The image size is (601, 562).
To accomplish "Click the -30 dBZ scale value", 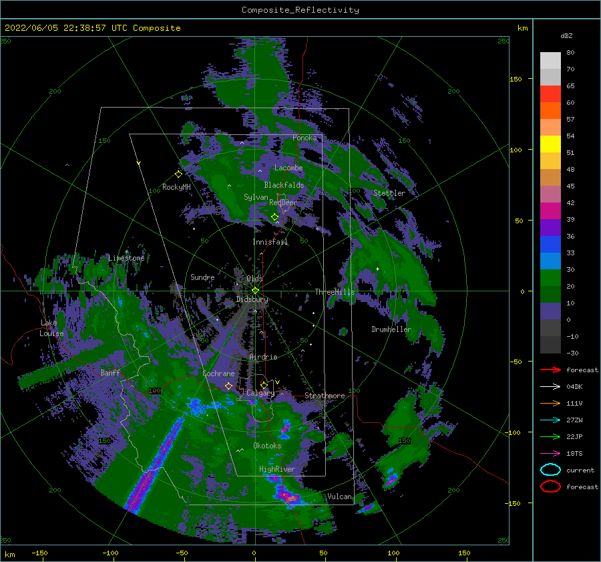I will pyautogui.click(x=572, y=353).
